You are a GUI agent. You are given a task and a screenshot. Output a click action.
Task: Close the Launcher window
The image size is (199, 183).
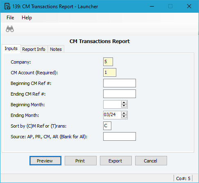click(x=189, y=6)
